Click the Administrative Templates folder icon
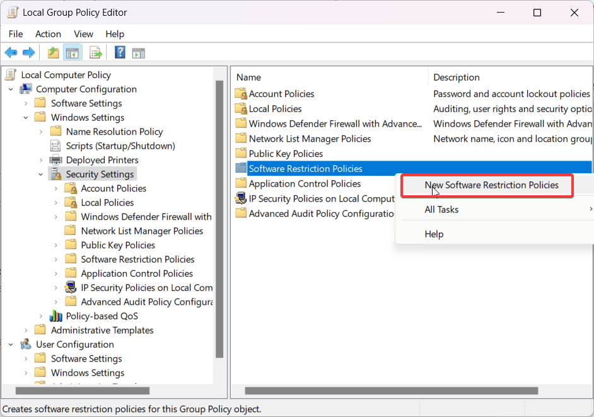This screenshot has height=417, width=594. click(40, 330)
